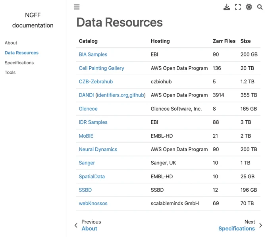
Task: Toggle the sidebar hamburger menu
Action: [x=77, y=7]
